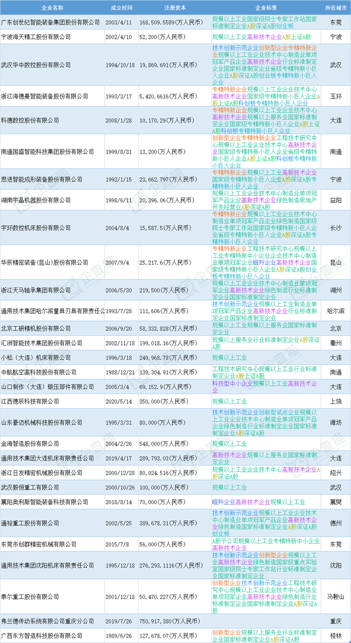The width and height of the screenshot is (351, 643).
Task: Click city cell 上饶
Action: click(x=336, y=402)
